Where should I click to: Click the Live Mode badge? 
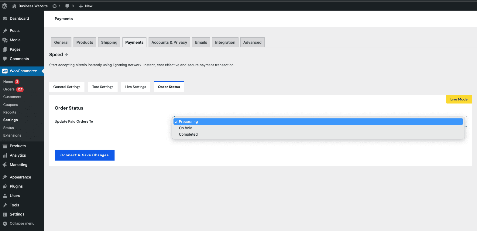click(x=459, y=99)
